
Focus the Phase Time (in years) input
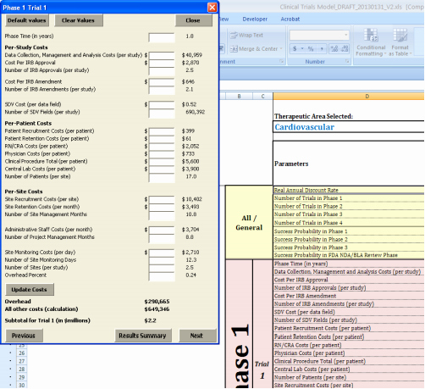pos(162,37)
